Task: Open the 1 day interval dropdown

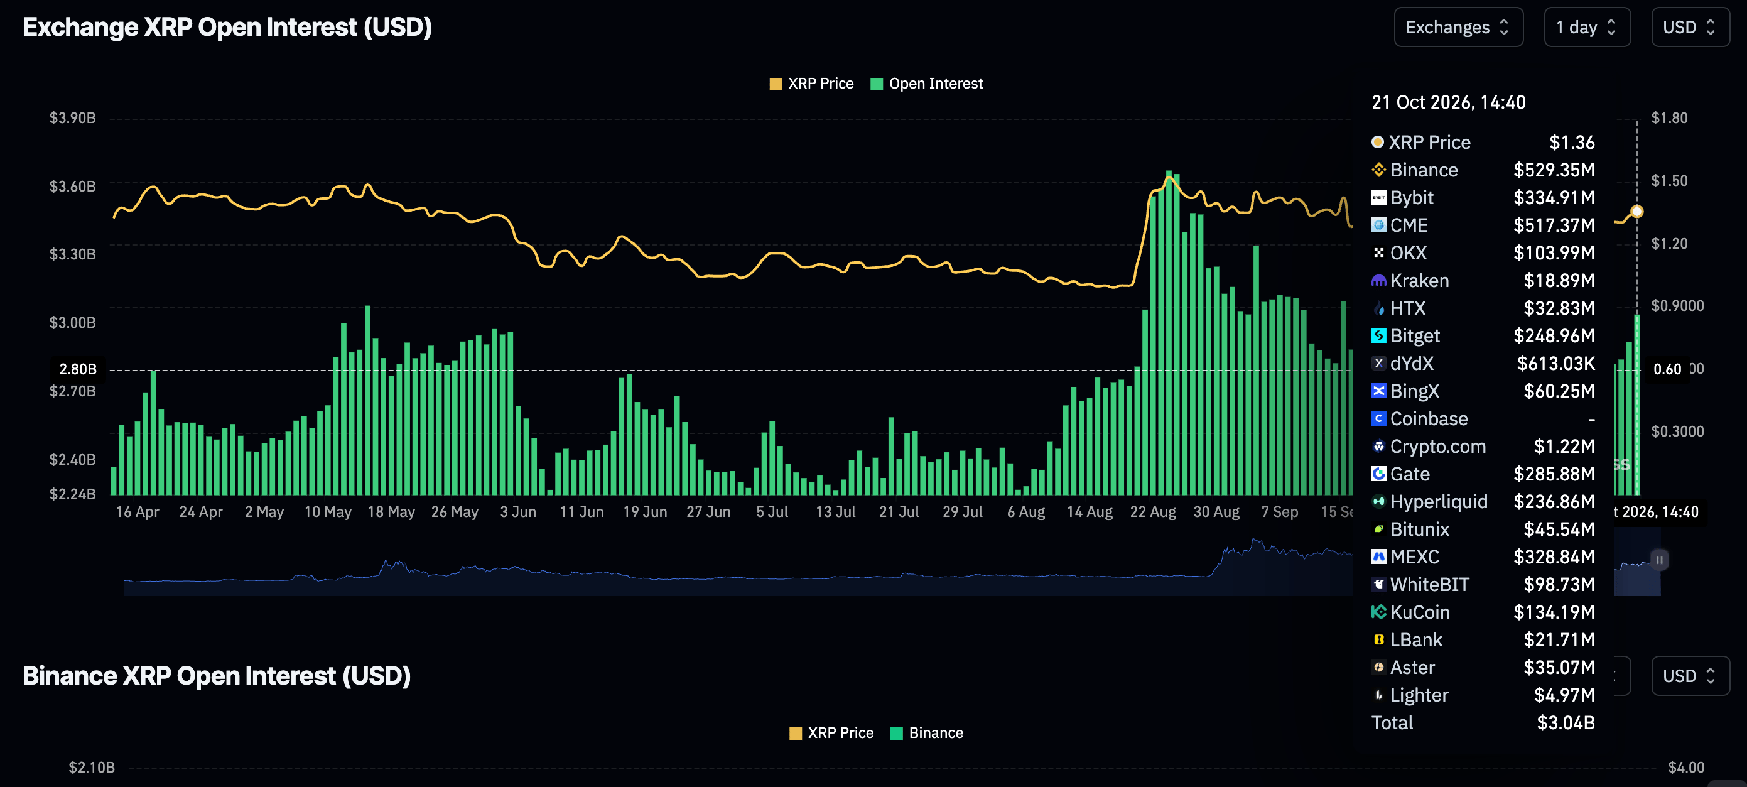Action: coord(1587,27)
